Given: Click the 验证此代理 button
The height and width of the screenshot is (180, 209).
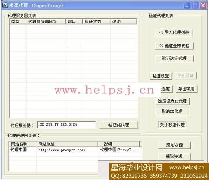Looking at the screenshot, I should tap(119, 125).
